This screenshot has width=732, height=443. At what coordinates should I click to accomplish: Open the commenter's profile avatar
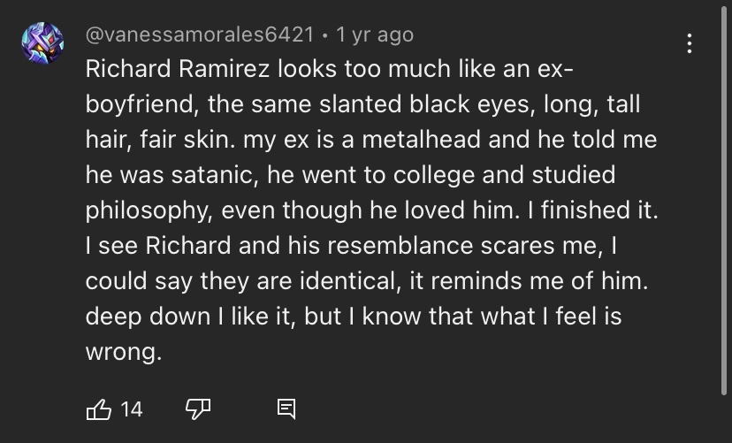[x=42, y=43]
